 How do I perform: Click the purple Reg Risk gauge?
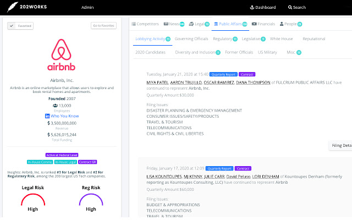(x=91, y=200)
